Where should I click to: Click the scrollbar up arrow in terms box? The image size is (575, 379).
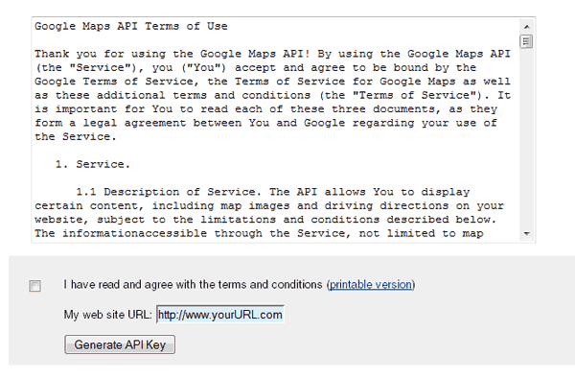(526, 27)
